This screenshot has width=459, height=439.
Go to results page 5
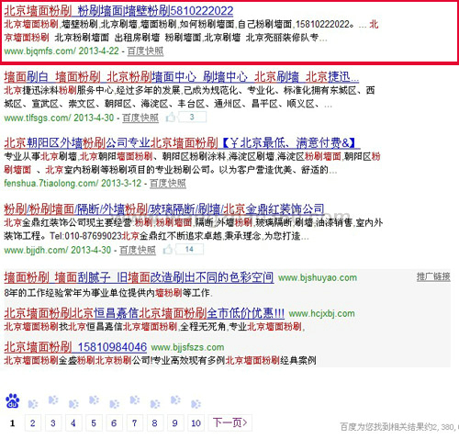pos(94,423)
